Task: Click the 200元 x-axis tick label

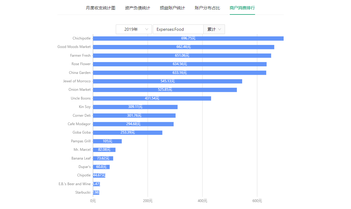Action: pyautogui.click(x=148, y=201)
